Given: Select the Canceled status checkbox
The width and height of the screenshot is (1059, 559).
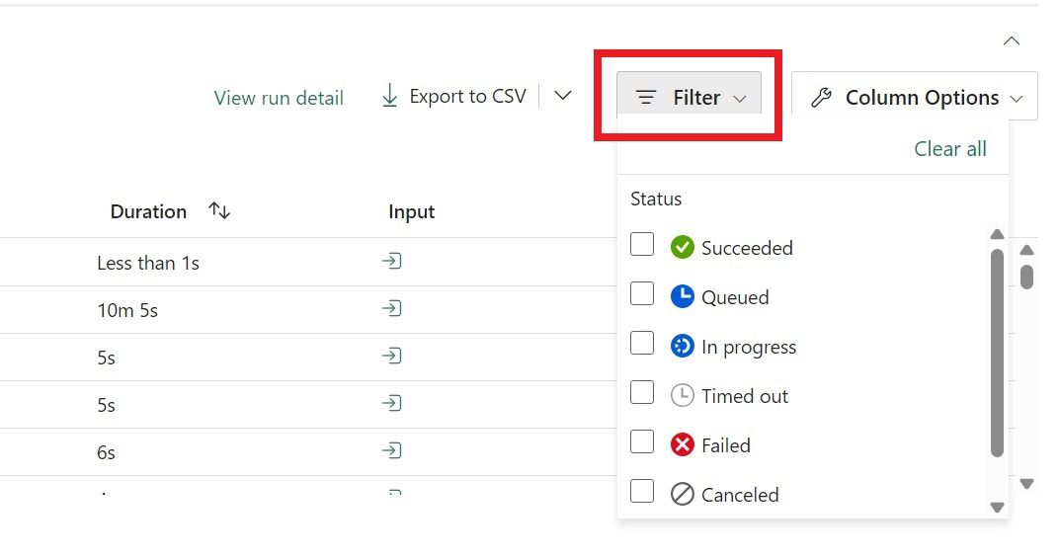Looking at the screenshot, I should (x=642, y=492).
